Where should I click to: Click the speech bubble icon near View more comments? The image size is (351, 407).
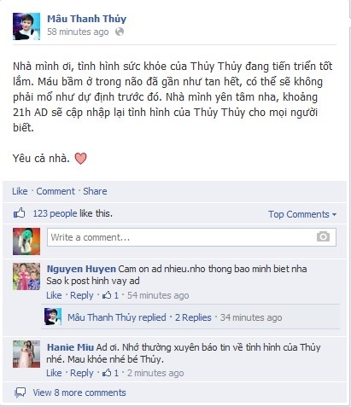click(20, 392)
